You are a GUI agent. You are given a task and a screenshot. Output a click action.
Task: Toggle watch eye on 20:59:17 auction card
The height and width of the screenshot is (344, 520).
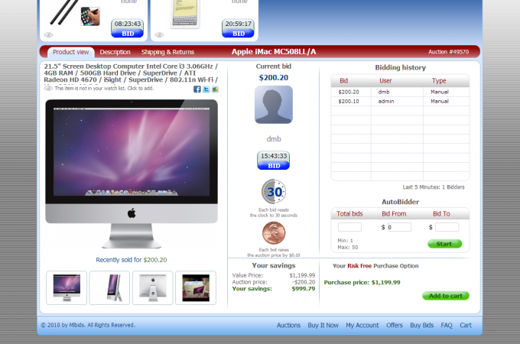[159, 35]
